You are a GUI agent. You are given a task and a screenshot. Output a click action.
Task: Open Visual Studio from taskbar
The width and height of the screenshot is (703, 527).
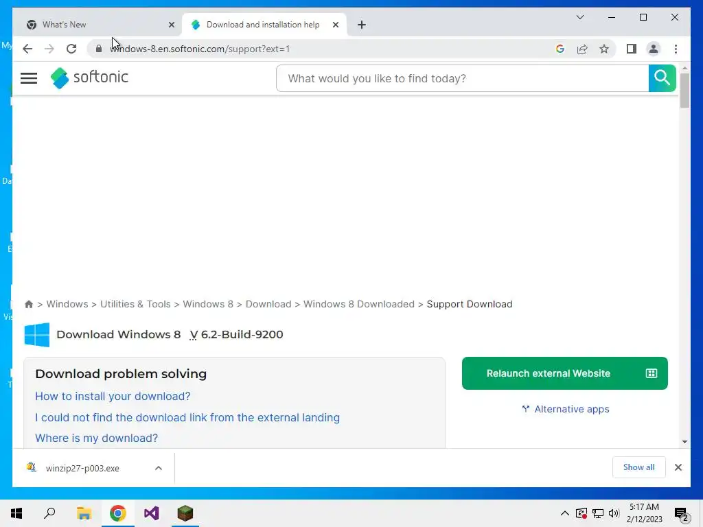(152, 513)
